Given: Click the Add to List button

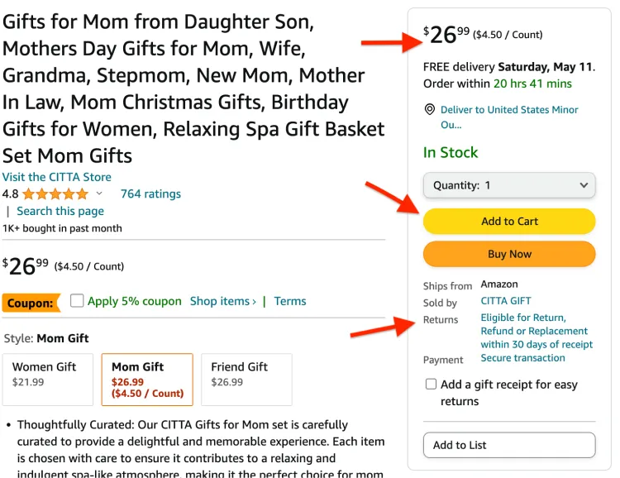Looking at the screenshot, I should [x=509, y=445].
